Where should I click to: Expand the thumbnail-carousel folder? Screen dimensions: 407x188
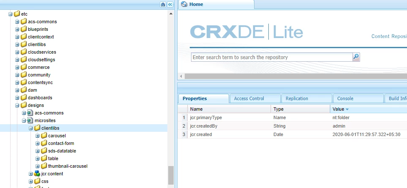pyautogui.click(x=37, y=166)
